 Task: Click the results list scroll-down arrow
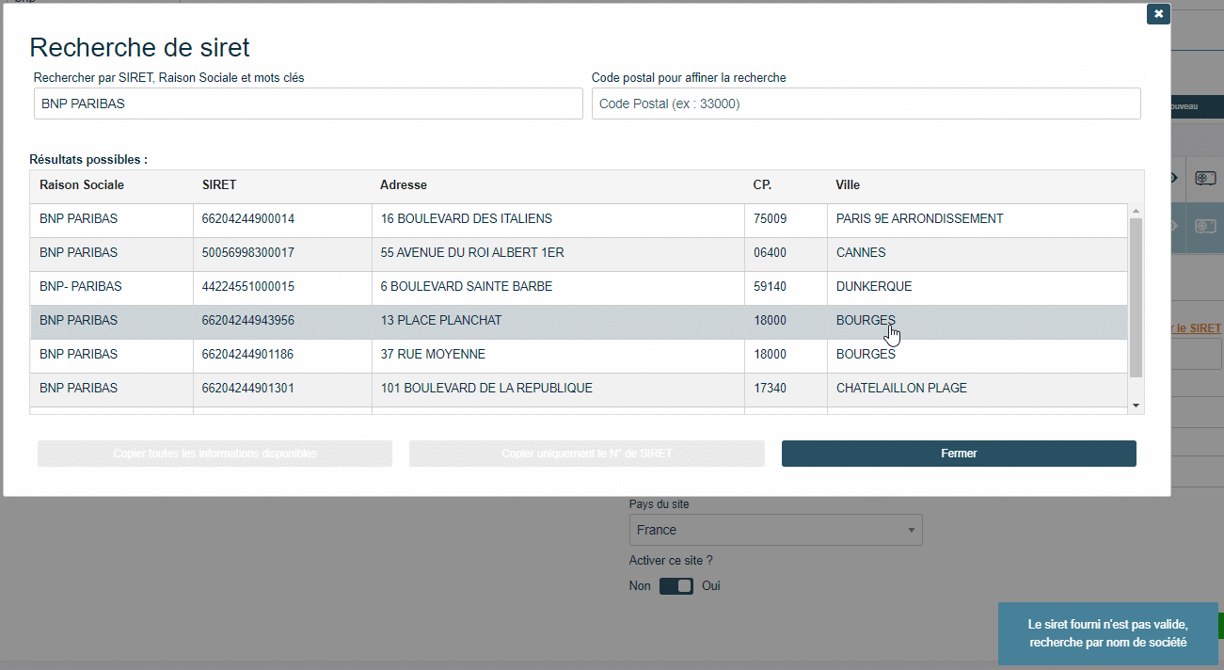1136,406
